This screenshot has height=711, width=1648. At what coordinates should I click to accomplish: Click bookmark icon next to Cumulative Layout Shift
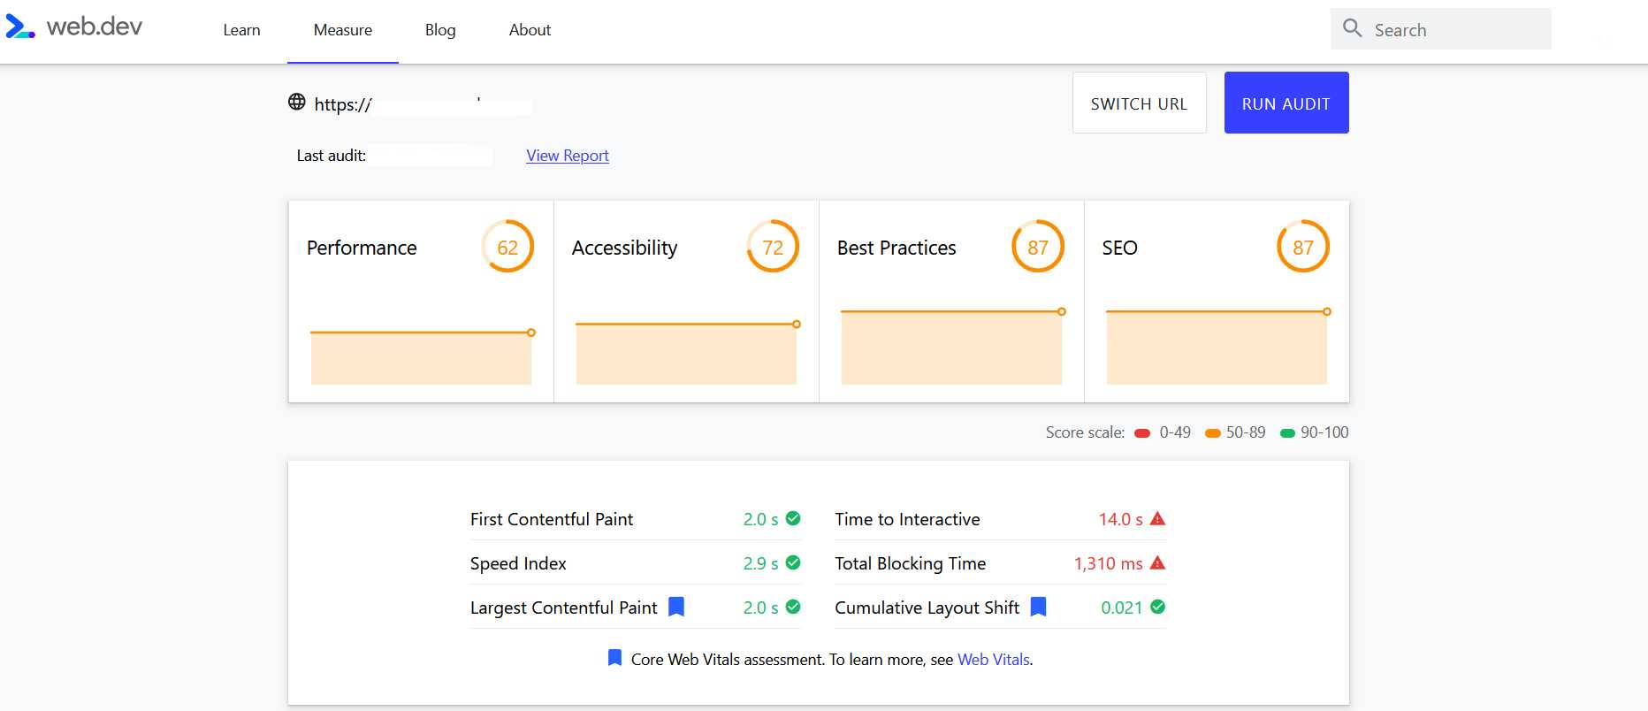(x=1039, y=607)
